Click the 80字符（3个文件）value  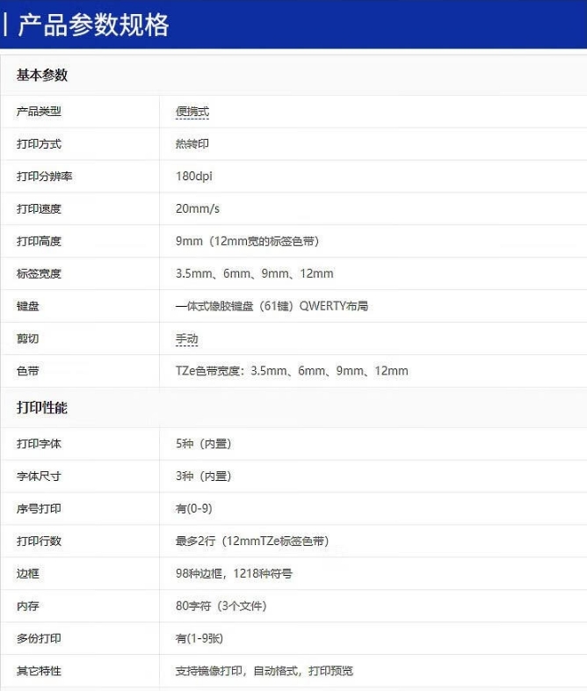click(221, 607)
